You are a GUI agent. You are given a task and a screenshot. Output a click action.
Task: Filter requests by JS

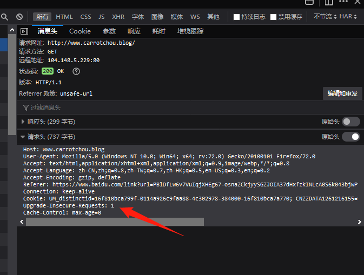tap(102, 17)
